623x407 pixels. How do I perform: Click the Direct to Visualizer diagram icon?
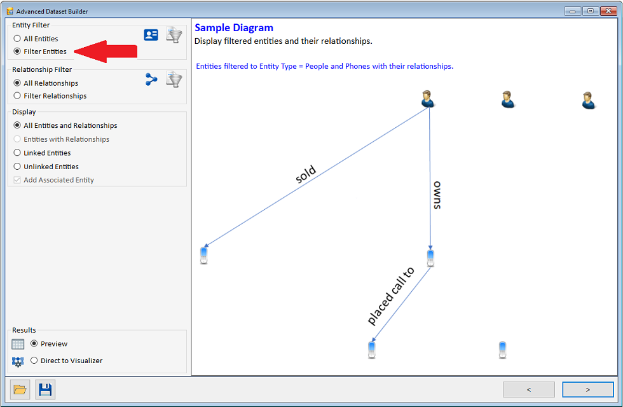pos(18,361)
